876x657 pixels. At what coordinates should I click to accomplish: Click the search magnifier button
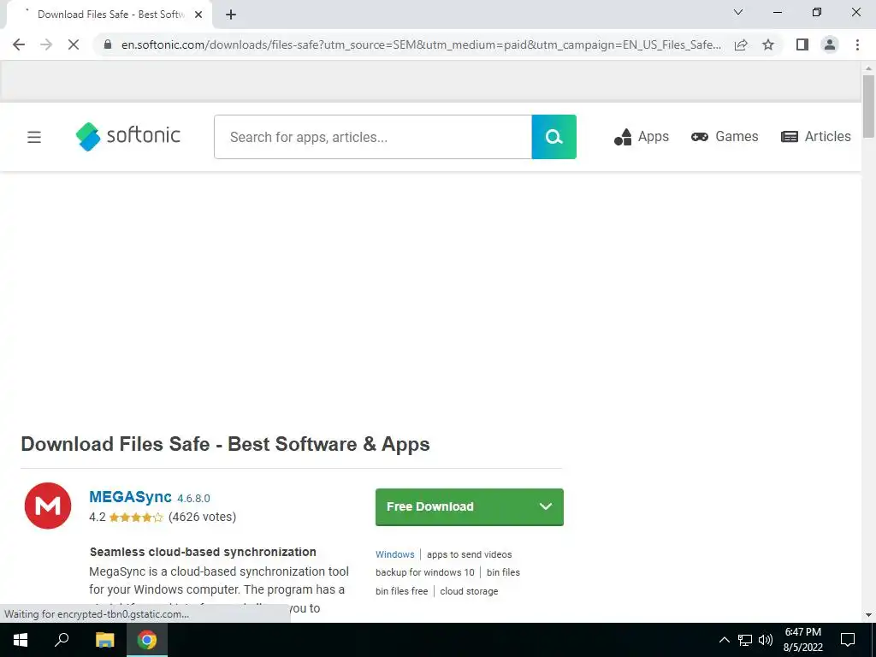(x=553, y=137)
